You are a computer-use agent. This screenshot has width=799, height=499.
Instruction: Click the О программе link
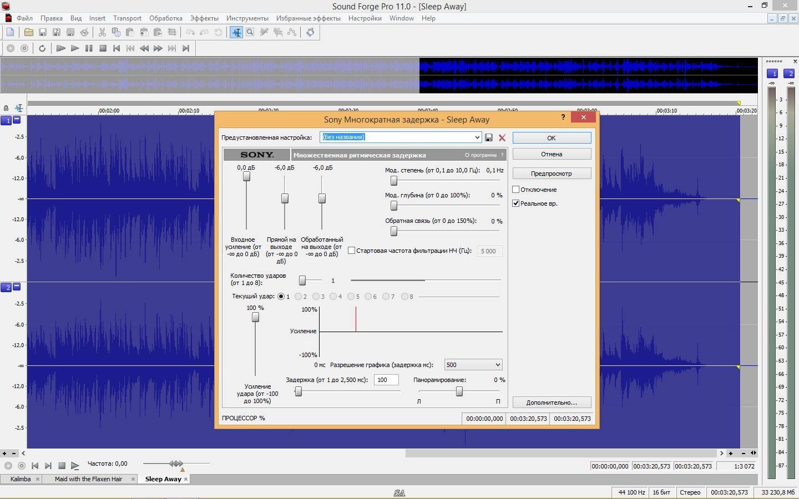pos(481,155)
